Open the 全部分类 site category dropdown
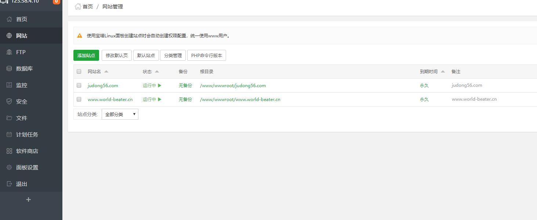The image size is (537, 220). coord(120,114)
